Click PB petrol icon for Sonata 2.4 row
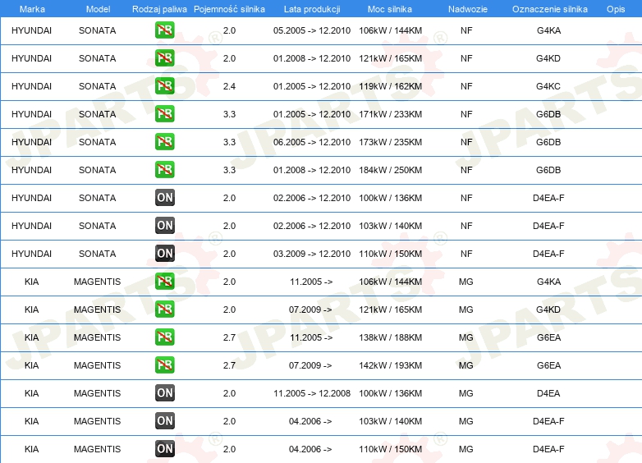The image size is (642, 463). click(x=164, y=86)
